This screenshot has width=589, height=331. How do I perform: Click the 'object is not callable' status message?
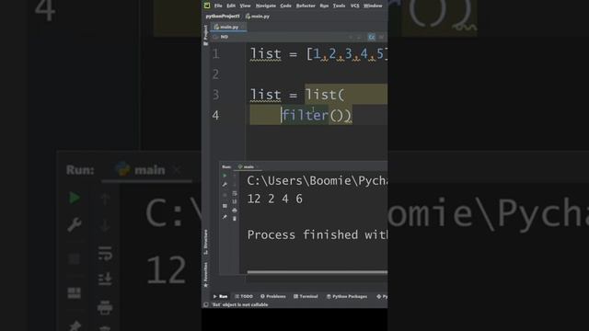tap(240, 304)
